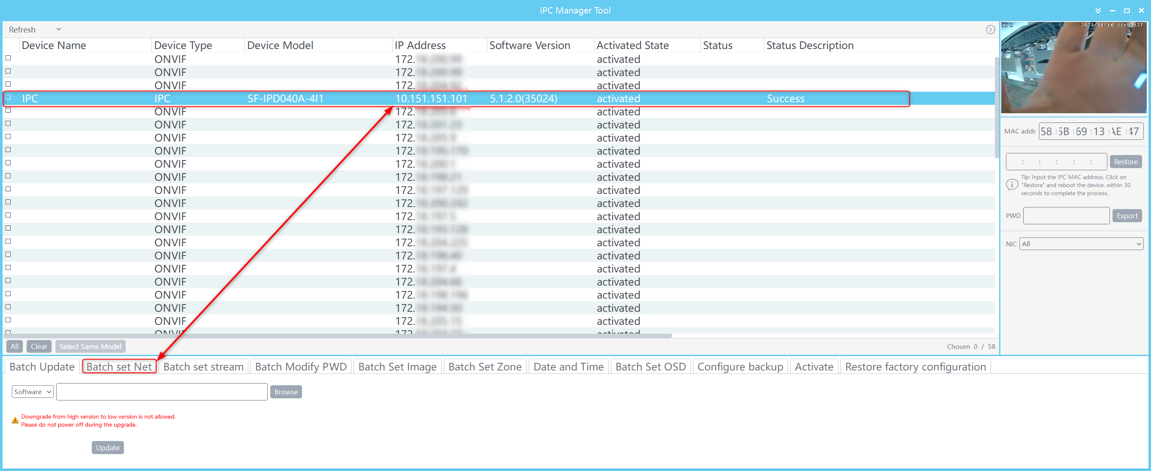The width and height of the screenshot is (1151, 471).
Task: Expand the NIC All combo box
Action: pos(1081,244)
